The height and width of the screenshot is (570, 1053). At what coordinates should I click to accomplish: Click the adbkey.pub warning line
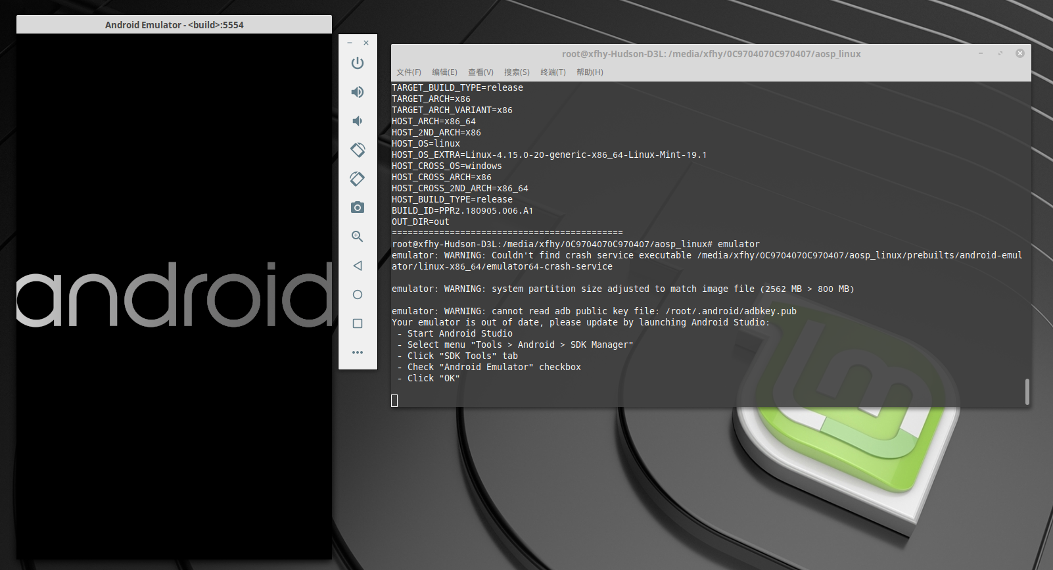click(x=594, y=311)
